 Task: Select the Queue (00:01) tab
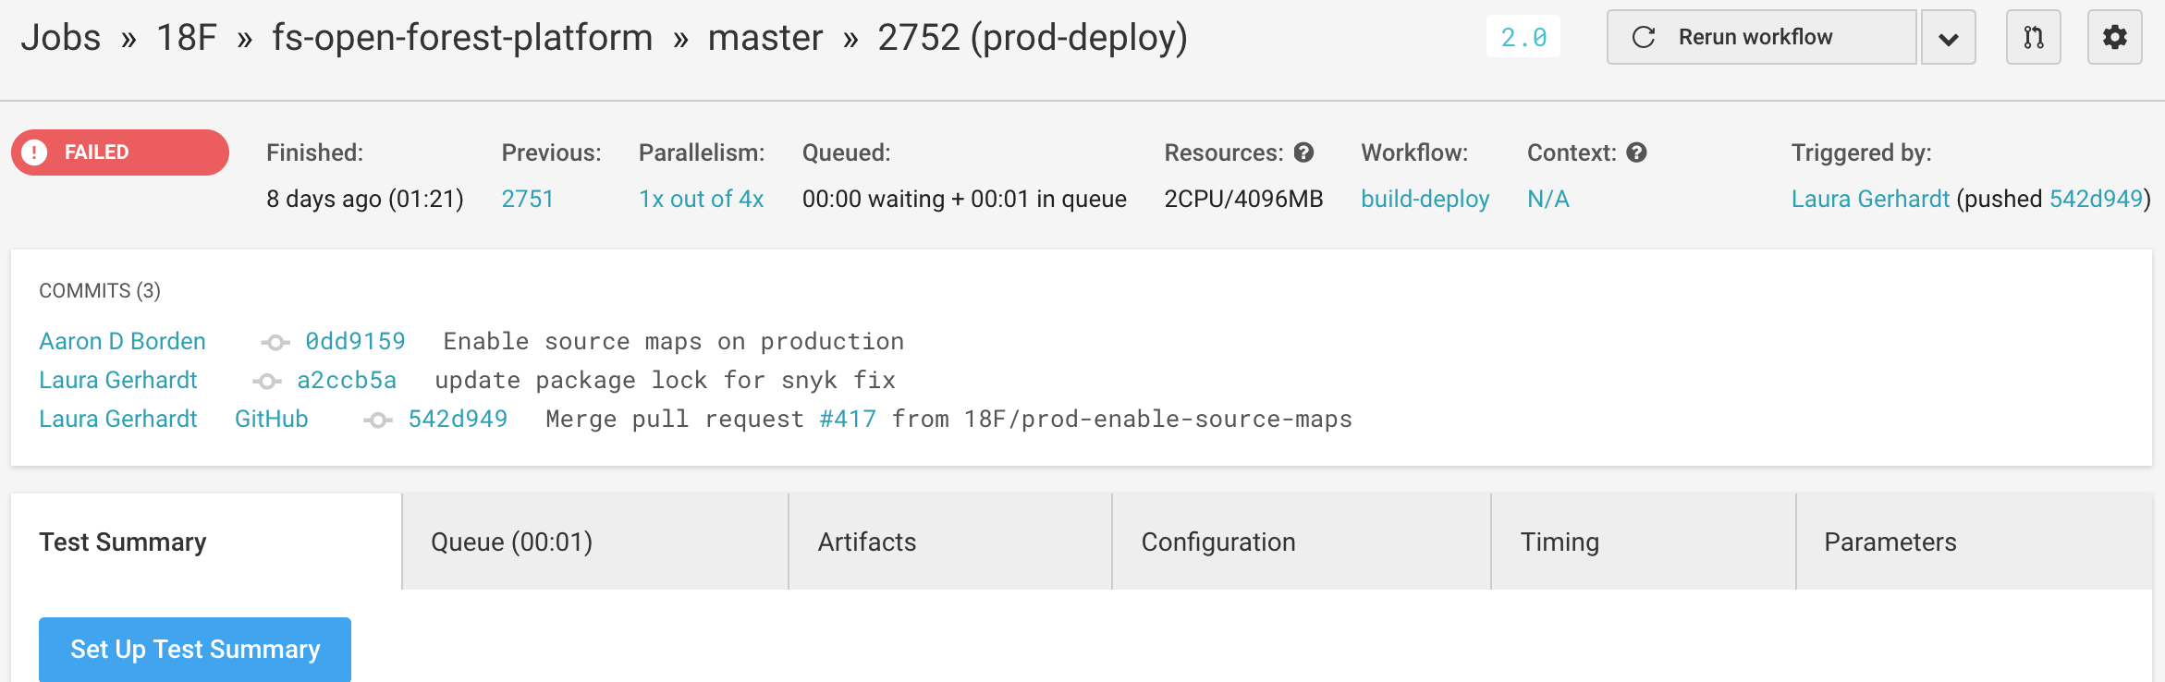(x=595, y=542)
